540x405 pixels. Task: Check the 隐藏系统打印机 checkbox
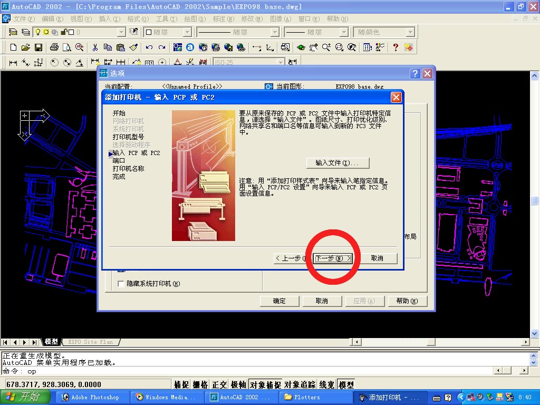[121, 284]
